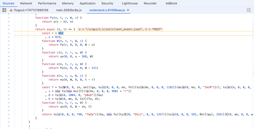This screenshot has width=254, height=129.
Task: Close the ondemand.s.81488eaa.js file tab
Action: click(x=128, y=10)
